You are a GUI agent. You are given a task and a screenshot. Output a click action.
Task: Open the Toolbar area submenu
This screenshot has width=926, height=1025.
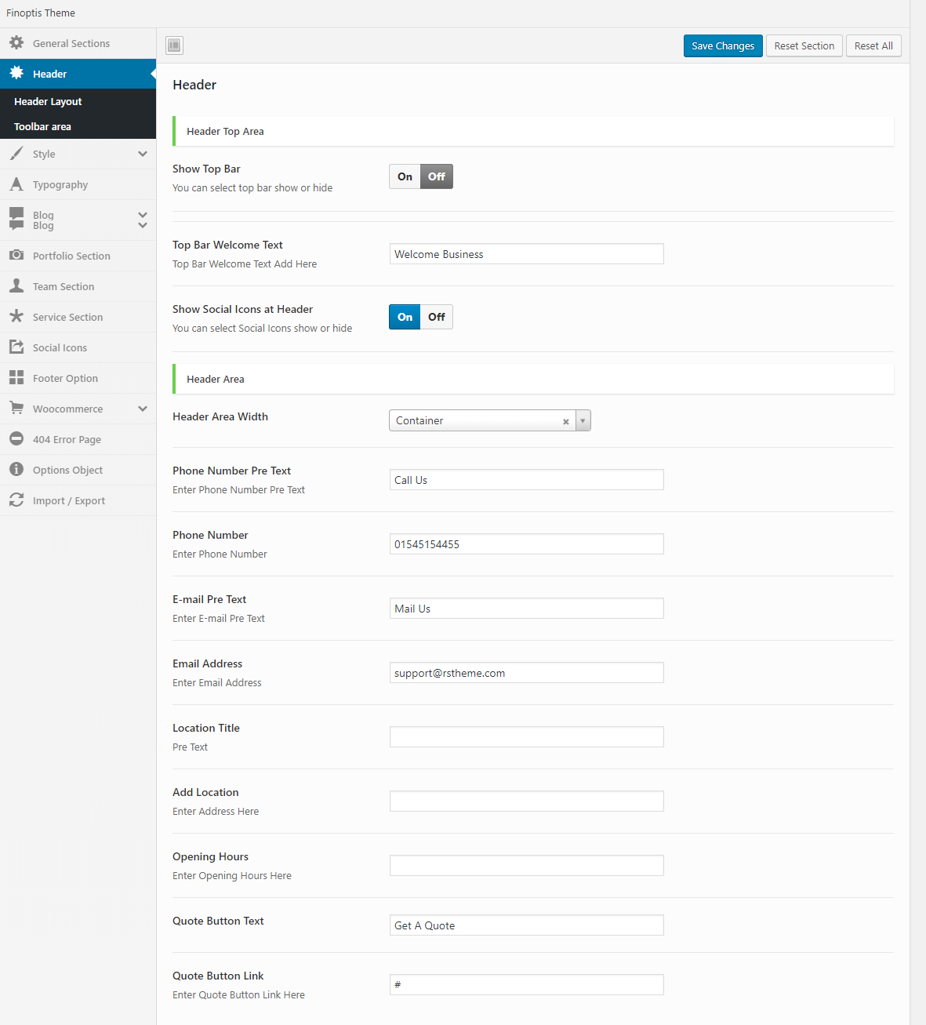coord(42,126)
